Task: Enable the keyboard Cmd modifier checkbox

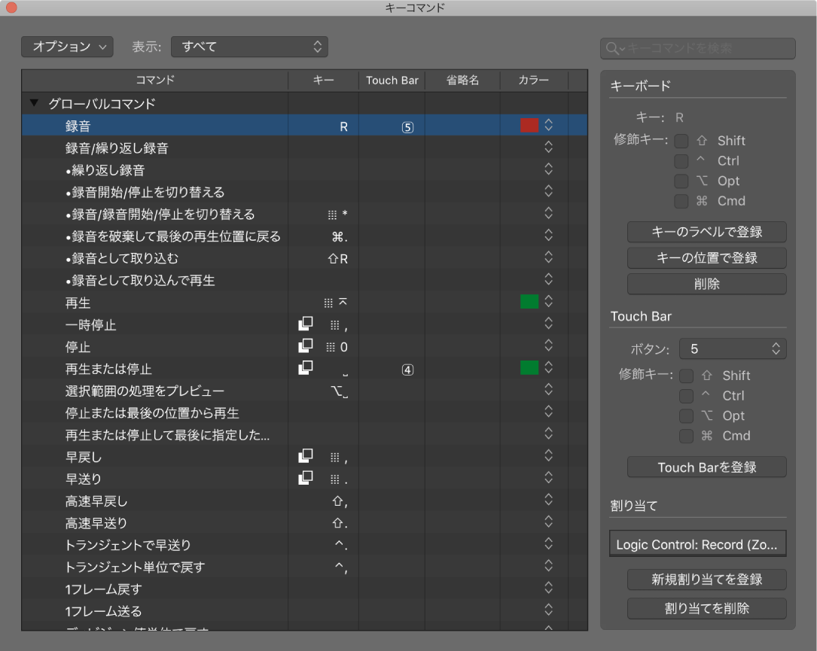Action: coord(681,201)
